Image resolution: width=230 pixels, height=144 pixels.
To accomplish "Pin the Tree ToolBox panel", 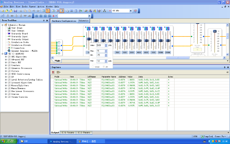I will tap(44, 20).
